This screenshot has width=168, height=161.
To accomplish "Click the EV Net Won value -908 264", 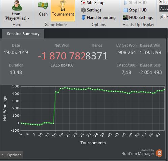I will click(x=126, y=52).
